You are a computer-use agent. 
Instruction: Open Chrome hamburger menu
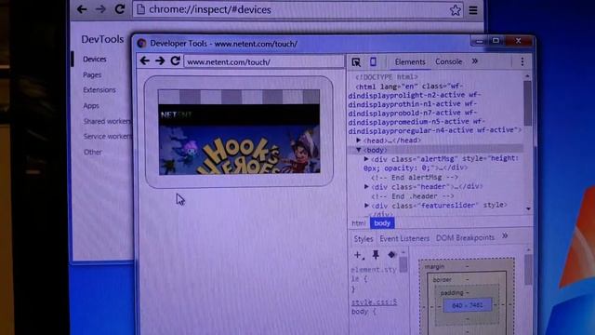click(473, 10)
